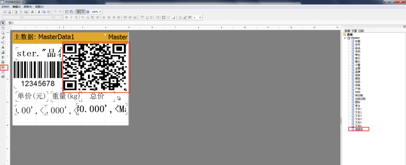The image size is (406, 165).
Task: Click the Redo arrow icon
Action: tap(60, 12)
